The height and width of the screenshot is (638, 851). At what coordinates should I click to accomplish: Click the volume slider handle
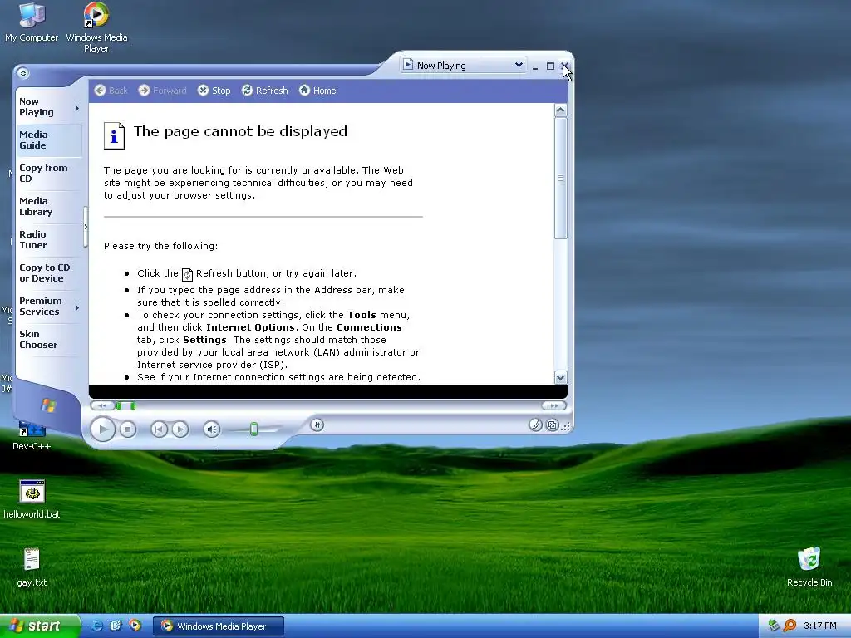click(253, 429)
